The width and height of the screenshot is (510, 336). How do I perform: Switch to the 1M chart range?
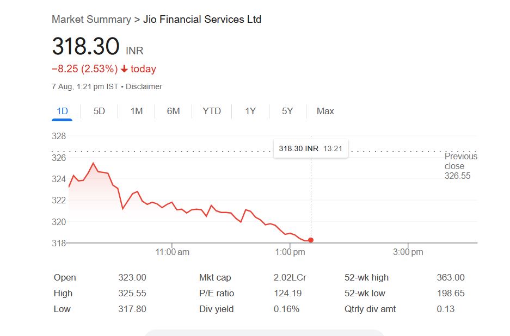click(137, 111)
